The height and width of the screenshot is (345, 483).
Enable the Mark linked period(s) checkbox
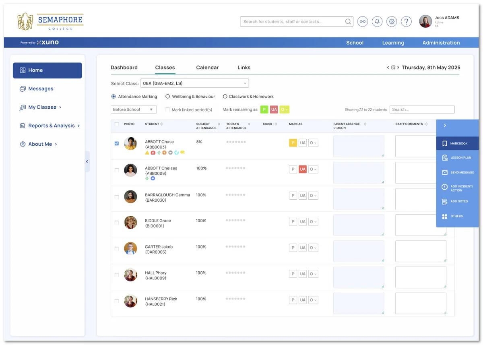click(x=167, y=109)
